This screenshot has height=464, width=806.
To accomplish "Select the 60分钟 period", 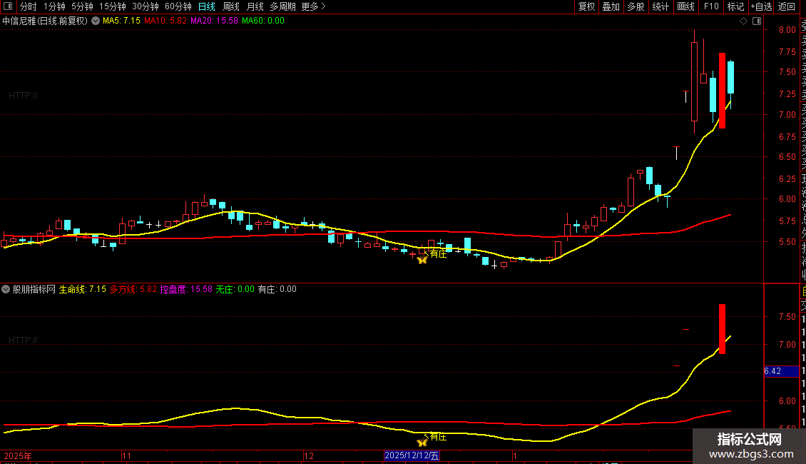I will click(178, 6).
